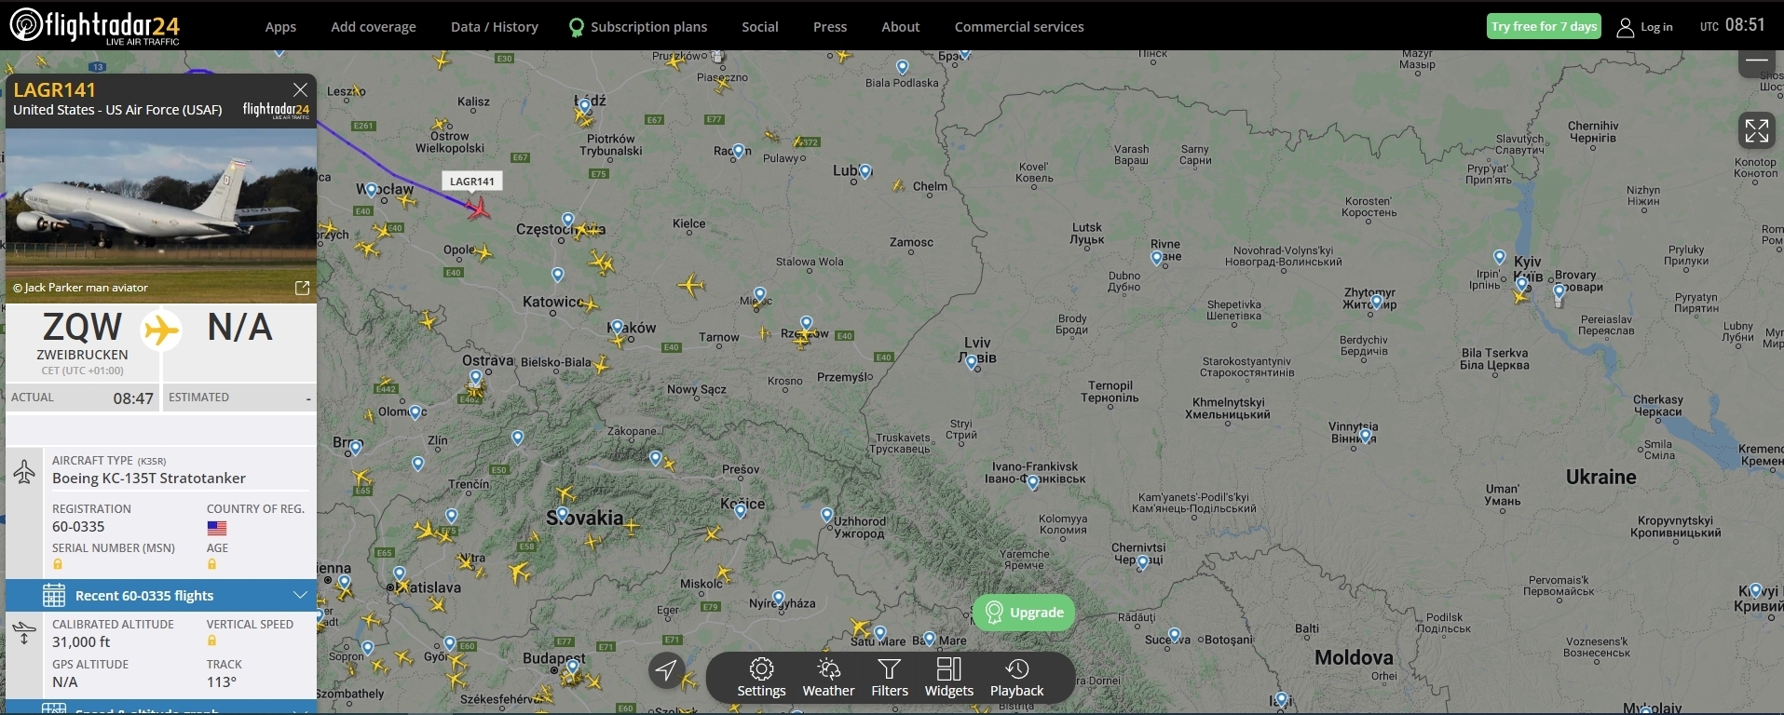This screenshot has width=1784, height=715.
Task: Click the Rzeszow airport pin
Action: (x=806, y=324)
